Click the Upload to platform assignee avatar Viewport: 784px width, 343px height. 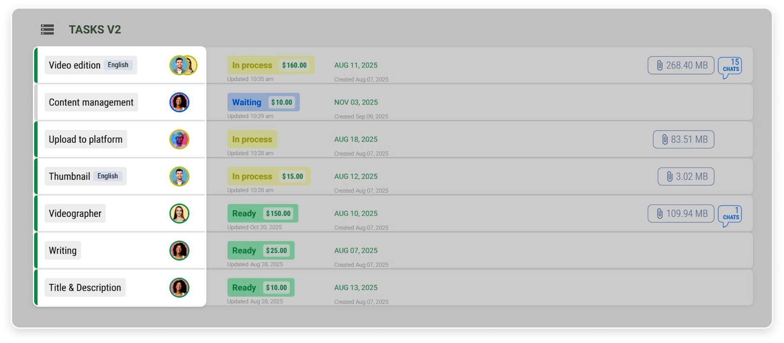179,140
